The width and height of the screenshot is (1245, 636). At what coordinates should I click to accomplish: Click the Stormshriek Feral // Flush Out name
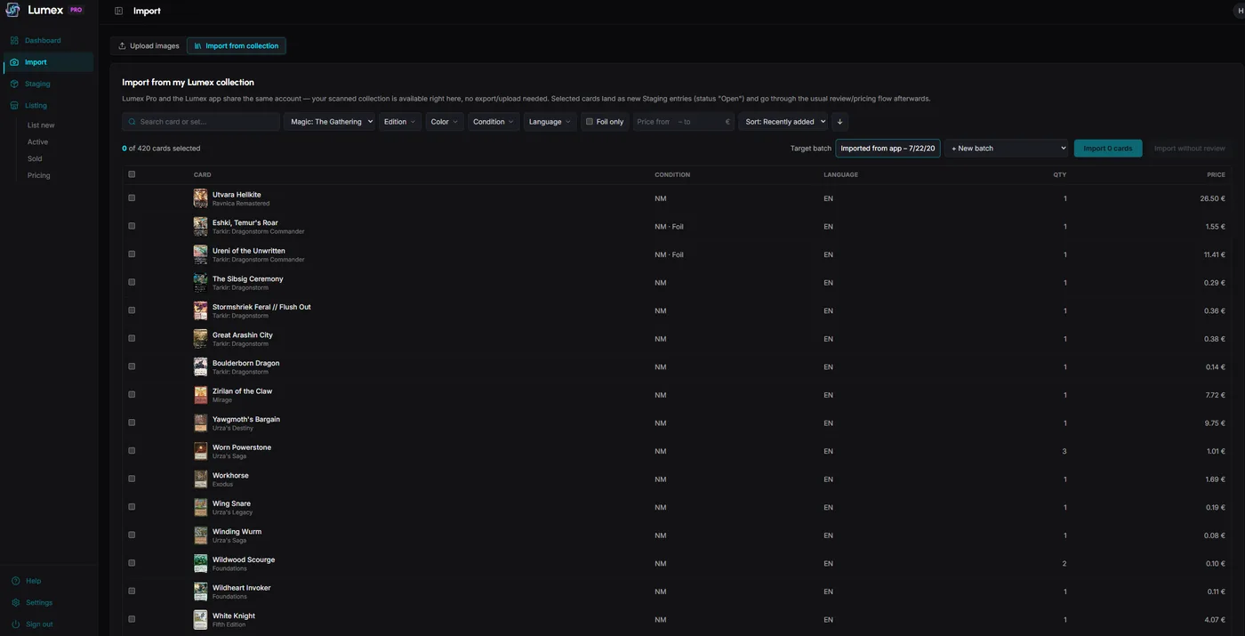pyautogui.click(x=261, y=307)
